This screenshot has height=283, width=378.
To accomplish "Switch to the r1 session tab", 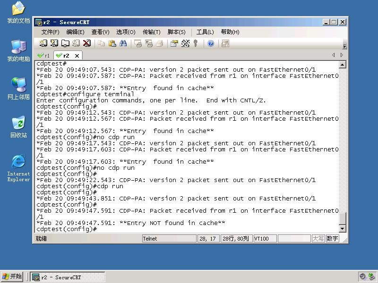I will pyautogui.click(x=44, y=56).
